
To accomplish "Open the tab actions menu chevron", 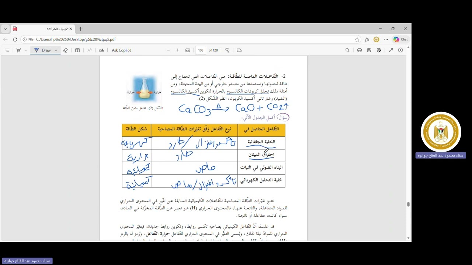I will pos(5,29).
